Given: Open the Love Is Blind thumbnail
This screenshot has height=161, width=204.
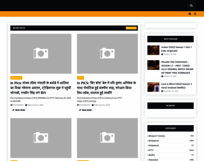Looking at the screenshot, I should [x=153, y=87].
